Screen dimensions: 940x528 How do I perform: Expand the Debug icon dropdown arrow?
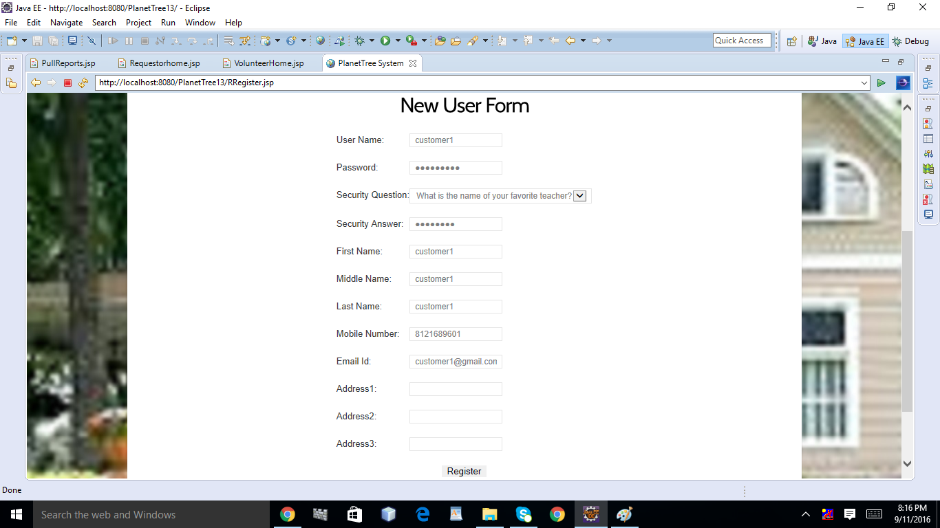coord(372,41)
